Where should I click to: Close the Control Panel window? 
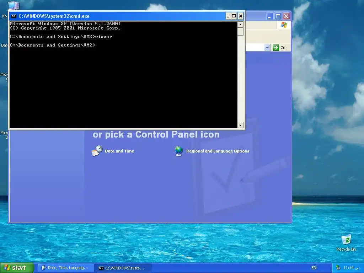pos(286,16)
